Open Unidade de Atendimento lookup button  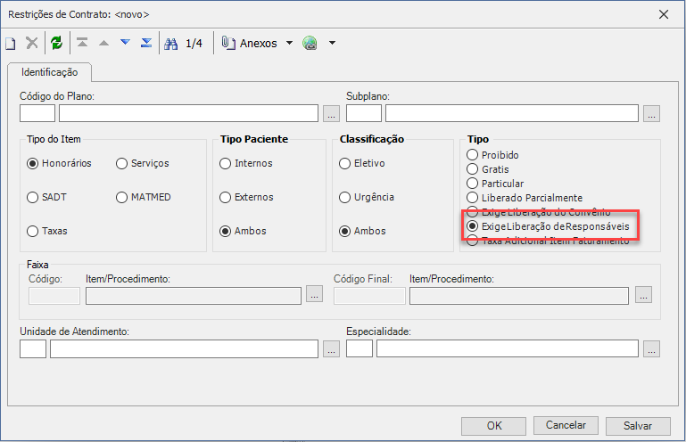pyautogui.click(x=331, y=349)
